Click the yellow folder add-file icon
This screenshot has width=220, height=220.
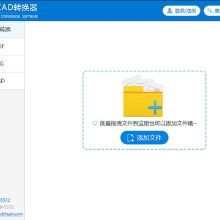coord(143,96)
